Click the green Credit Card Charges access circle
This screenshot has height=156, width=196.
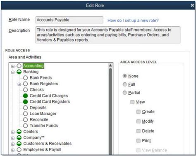pos(25,96)
